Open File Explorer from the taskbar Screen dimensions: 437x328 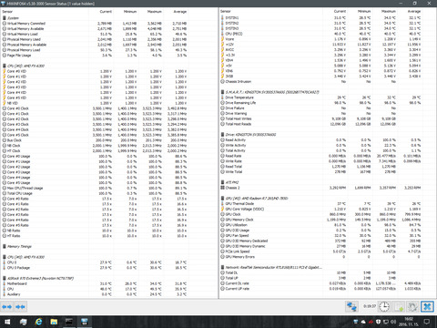(x=54, y=322)
